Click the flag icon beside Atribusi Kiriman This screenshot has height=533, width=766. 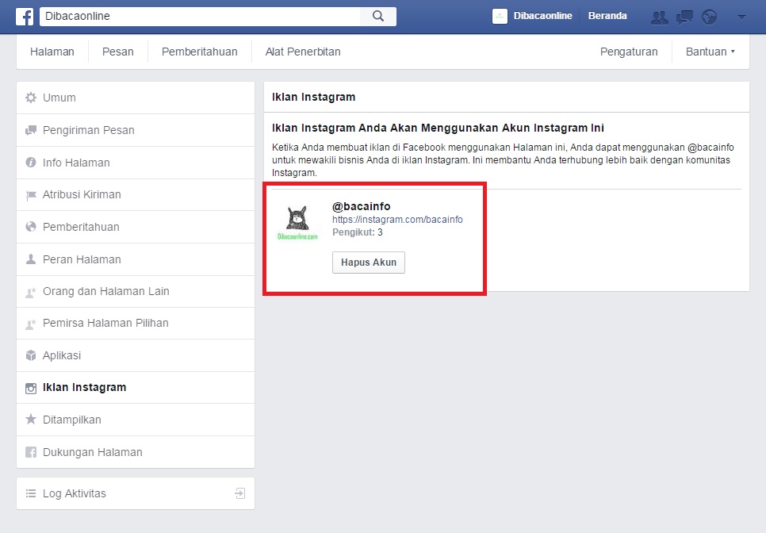(x=31, y=195)
